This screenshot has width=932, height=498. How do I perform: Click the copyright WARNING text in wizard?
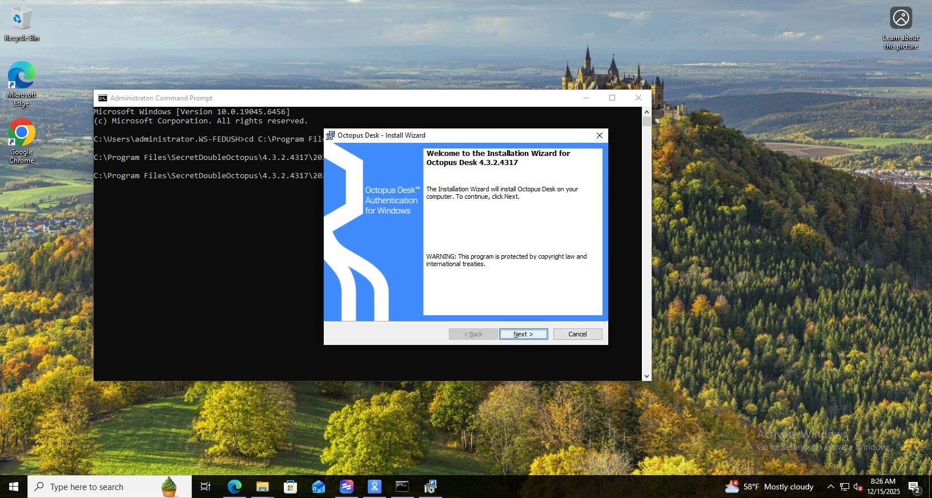point(507,260)
